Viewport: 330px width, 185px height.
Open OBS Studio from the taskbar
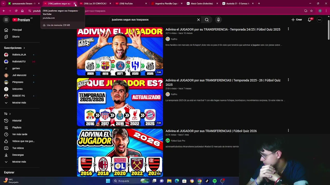222,181
